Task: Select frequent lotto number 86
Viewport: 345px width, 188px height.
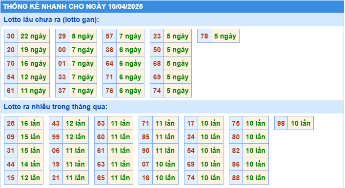Action: [236, 164]
